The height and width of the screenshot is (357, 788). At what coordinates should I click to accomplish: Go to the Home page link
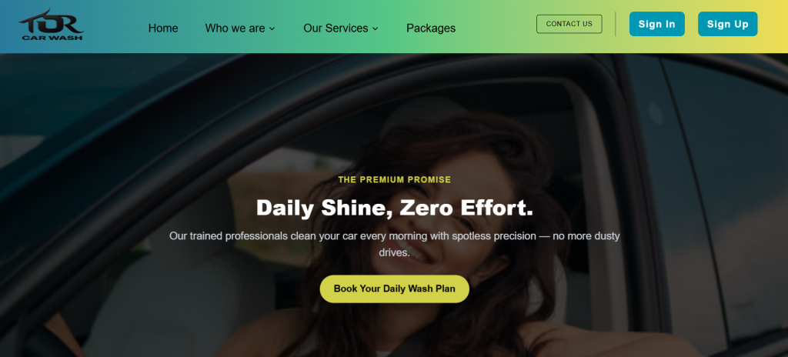tap(163, 28)
